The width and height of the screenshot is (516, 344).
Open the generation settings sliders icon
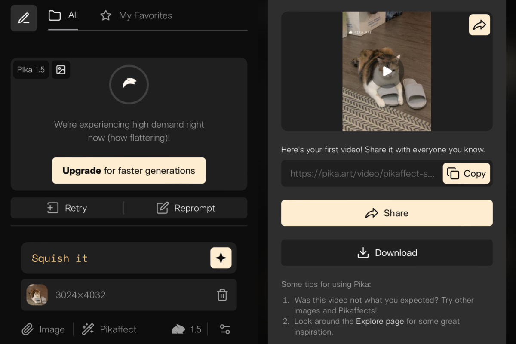225,329
